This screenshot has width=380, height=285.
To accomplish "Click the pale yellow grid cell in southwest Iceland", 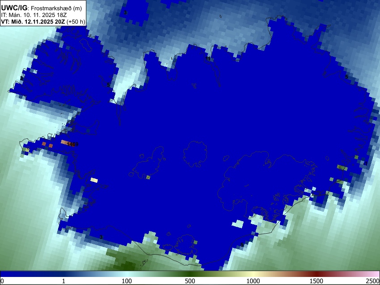I will coord(94,180).
